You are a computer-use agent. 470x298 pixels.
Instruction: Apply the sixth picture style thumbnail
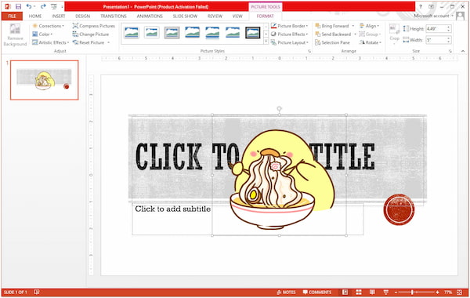(233, 32)
